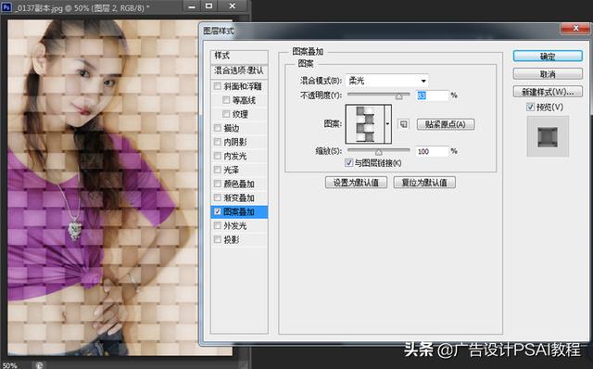The height and width of the screenshot is (369, 593).
Task: Click the 确定 OK button
Action: tap(548, 57)
